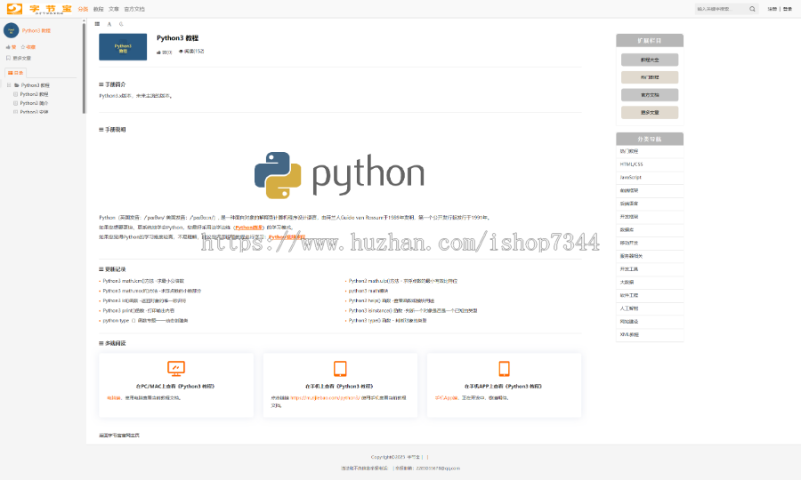
Task: Click the large Python logo image
Action: click(x=340, y=175)
